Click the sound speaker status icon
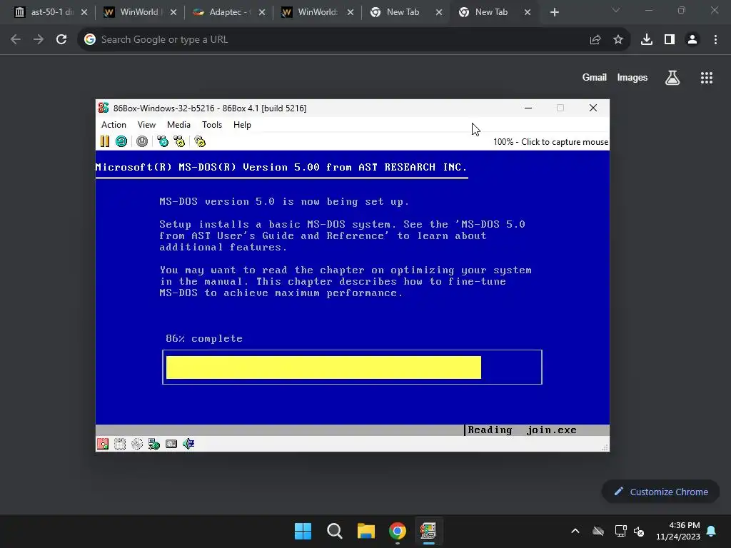This screenshot has height=548, width=731. point(188,444)
